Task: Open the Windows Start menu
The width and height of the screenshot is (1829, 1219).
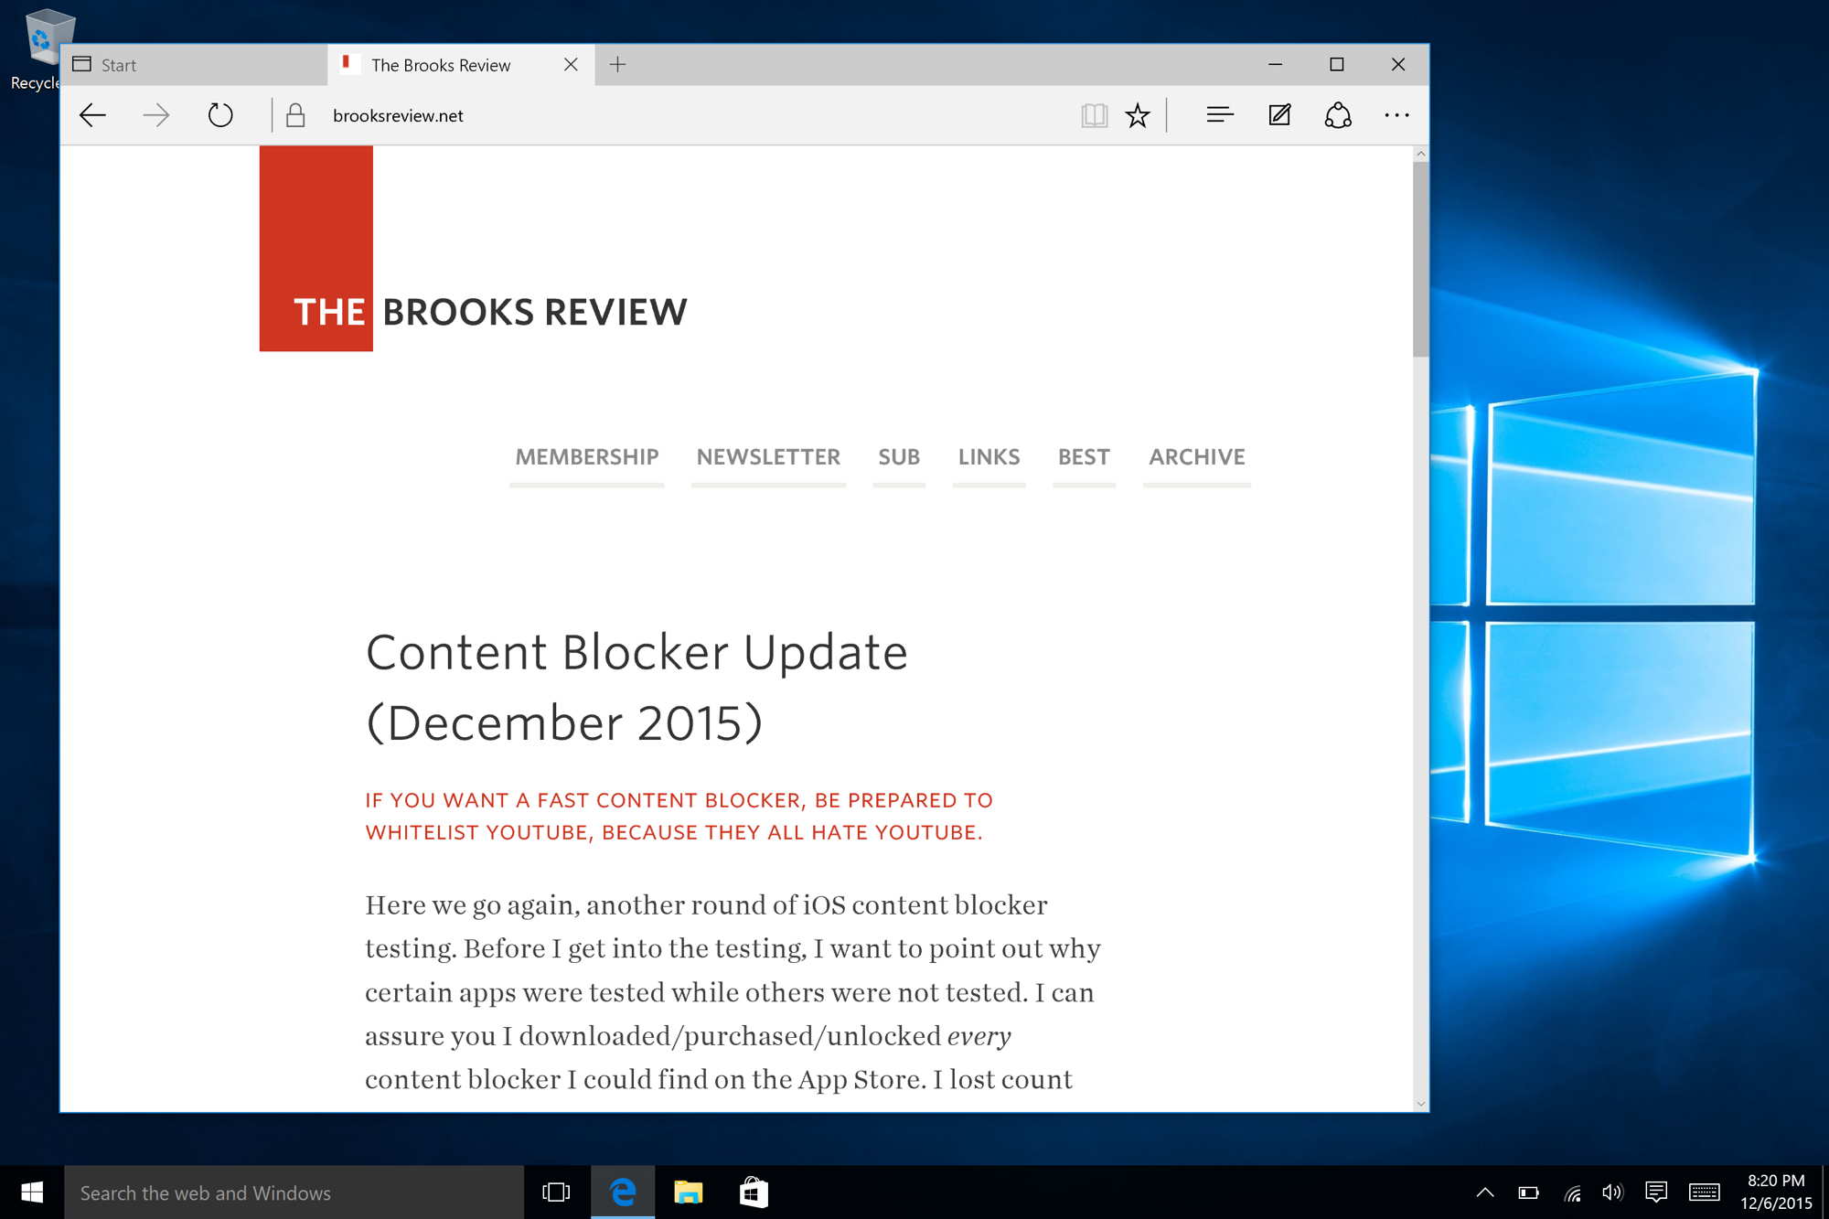Action: click(x=32, y=1192)
